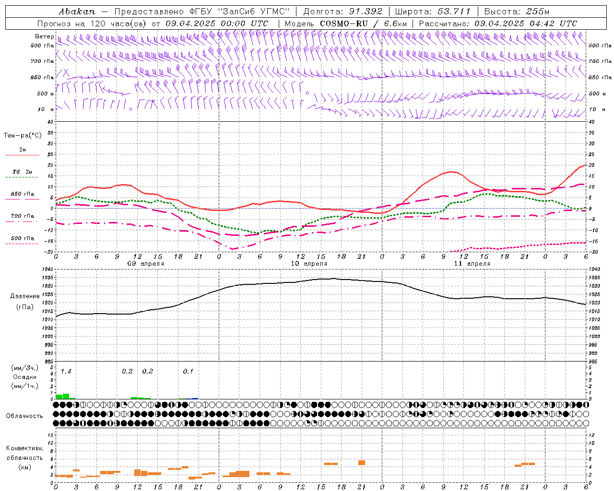Screen dimensions: 614x491
Task: Click the 'Конвективн.' convective cloud label
Action: (x=24, y=448)
